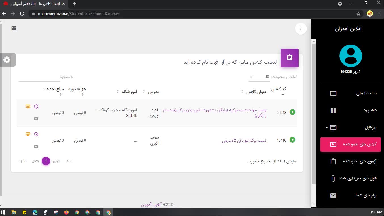Open the settings gear on the left edge
Screen dimensions: 384x216
[7, 60]
